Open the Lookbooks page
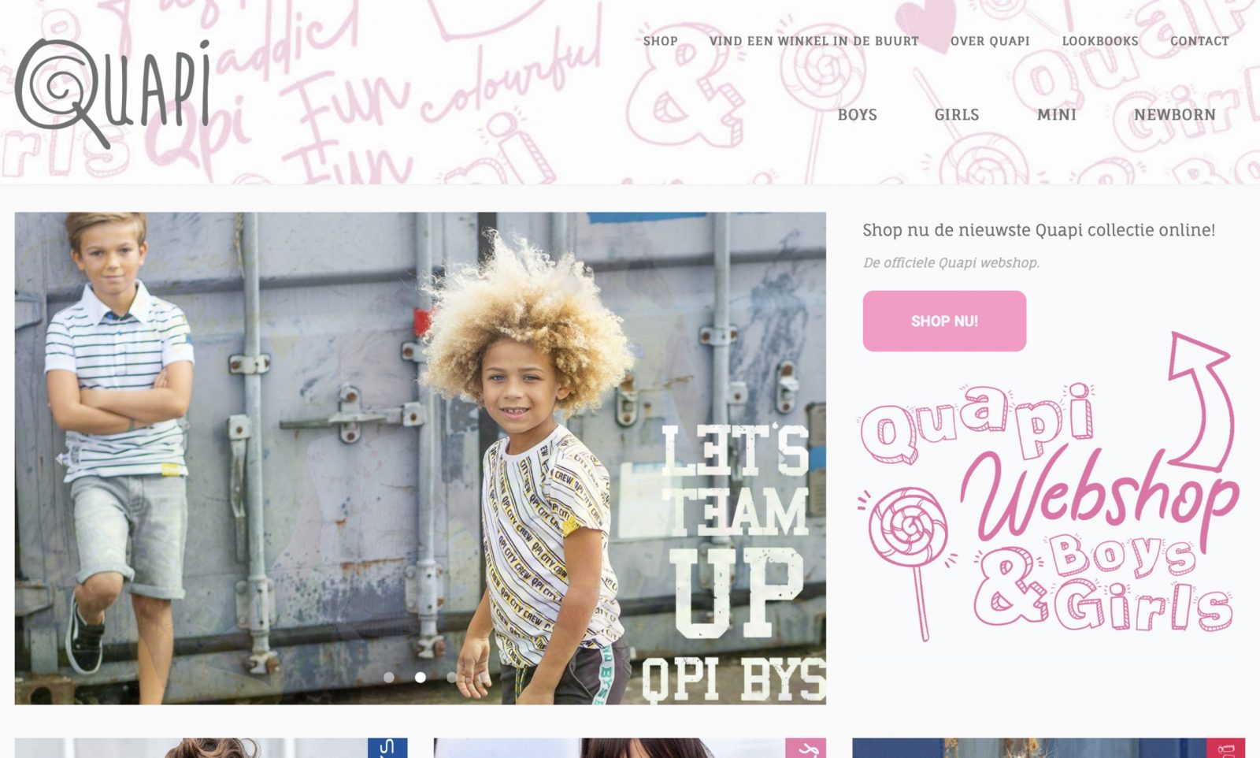1260x758 pixels. pos(1100,41)
